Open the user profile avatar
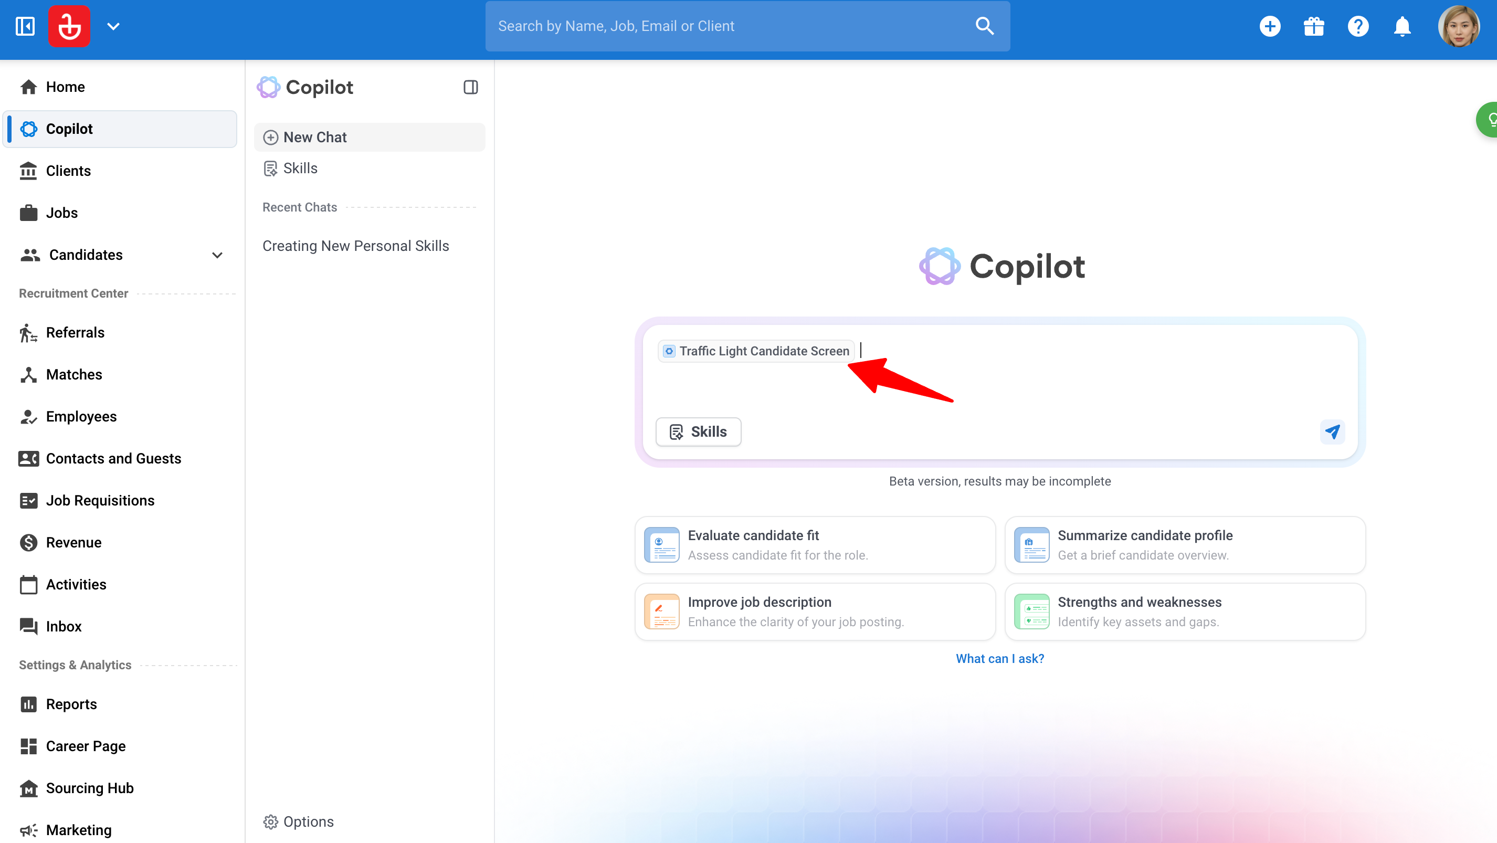 point(1458,26)
